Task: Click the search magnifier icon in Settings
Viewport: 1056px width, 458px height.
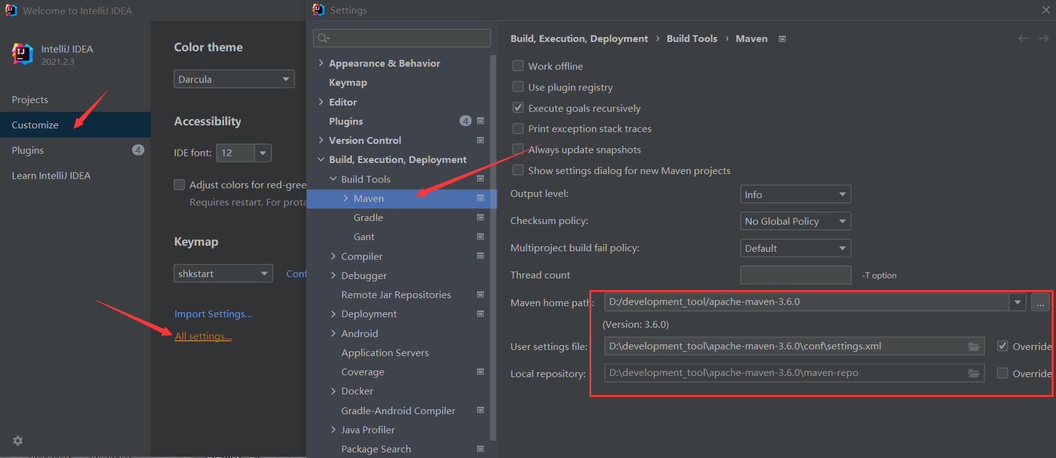Action: 323,38
